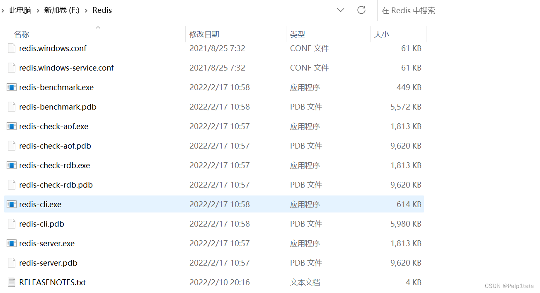
Task: Search in the 在 Redis 中搜索 box
Action: [x=458, y=10]
